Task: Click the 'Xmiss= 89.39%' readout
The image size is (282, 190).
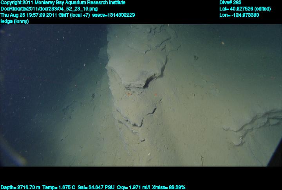Action: click(x=168, y=188)
